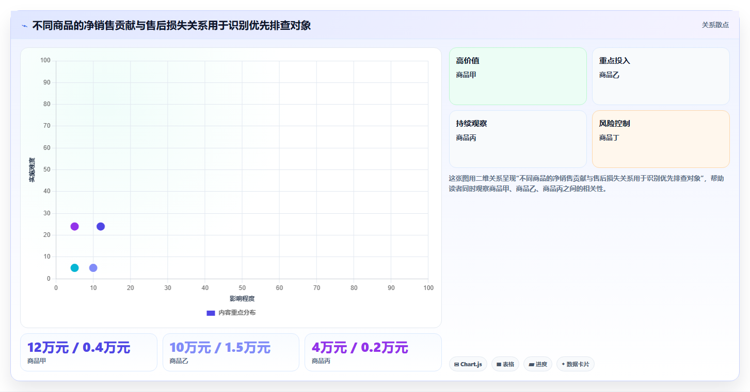The height and width of the screenshot is (392, 750).
Task: Click the 商品丙 caption under 4万元
Action: point(321,361)
